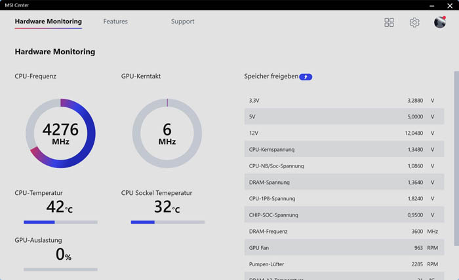
Task: Switch to the Support tab
Action: [183, 22]
